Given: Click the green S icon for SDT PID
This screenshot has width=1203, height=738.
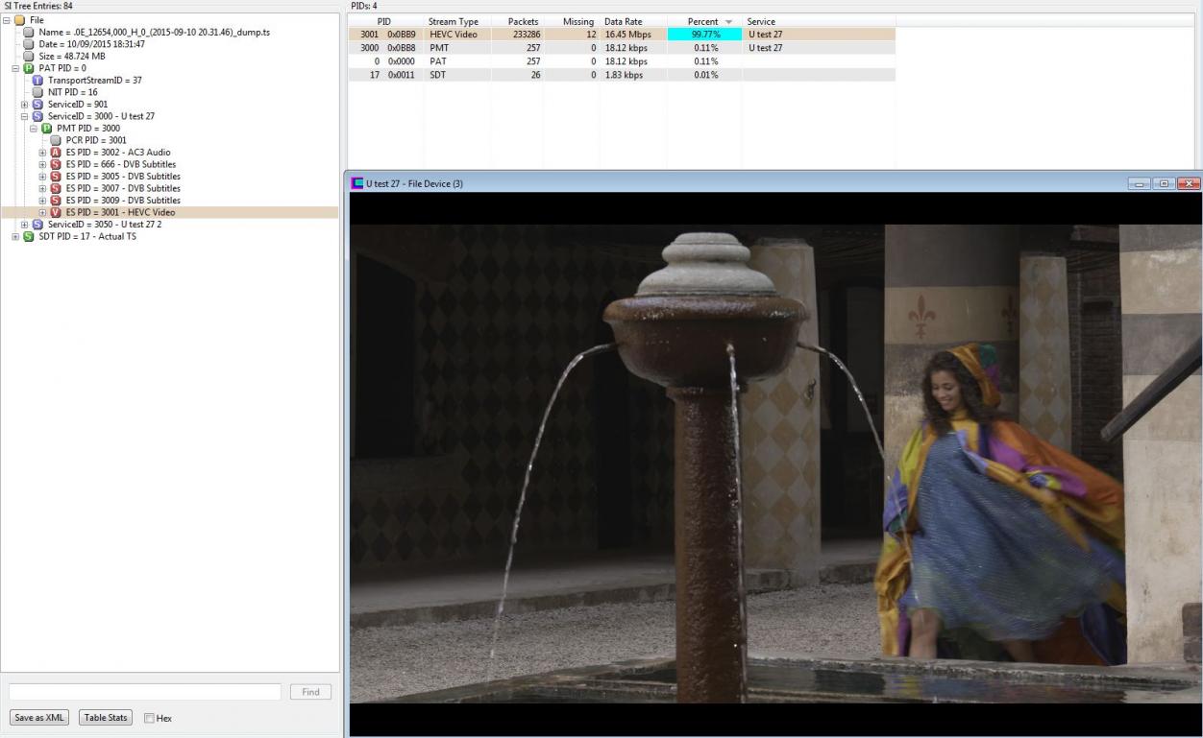Looking at the screenshot, I should [x=29, y=236].
